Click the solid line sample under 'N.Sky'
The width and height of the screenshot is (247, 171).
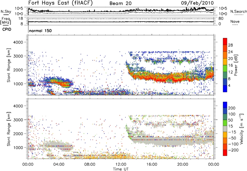[x=6, y=15]
